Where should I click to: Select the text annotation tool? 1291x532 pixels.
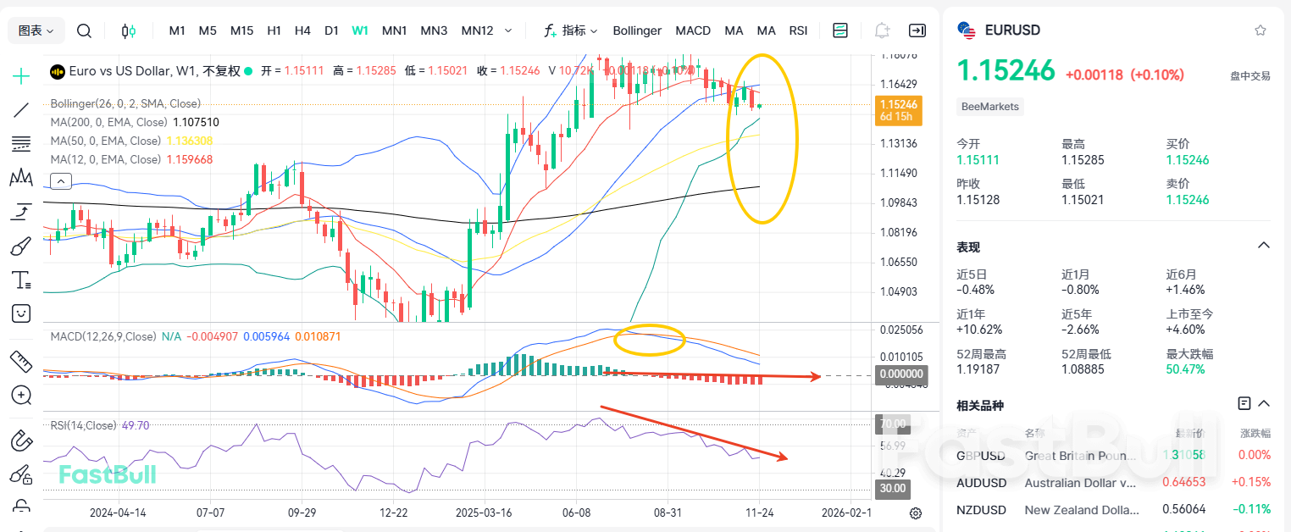click(20, 280)
